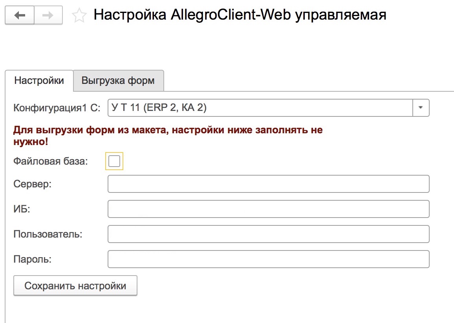Click the У Т 11 (ERP 2, КА 2) field

pos(260,108)
